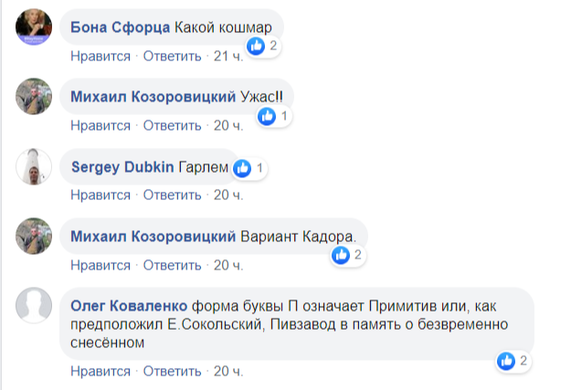The image size is (571, 390).
Task: Like Sergey Dubkin's Гарлем comment via Нравится
Action: (x=100, y=195)
